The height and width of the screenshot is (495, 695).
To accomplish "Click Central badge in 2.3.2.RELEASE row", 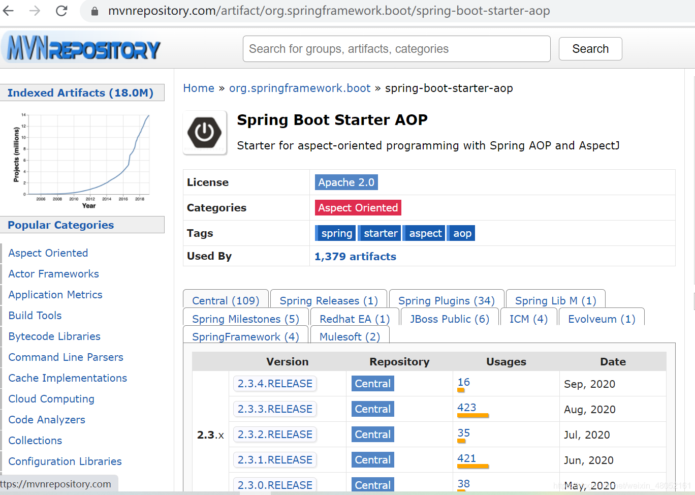I will 372,434.
